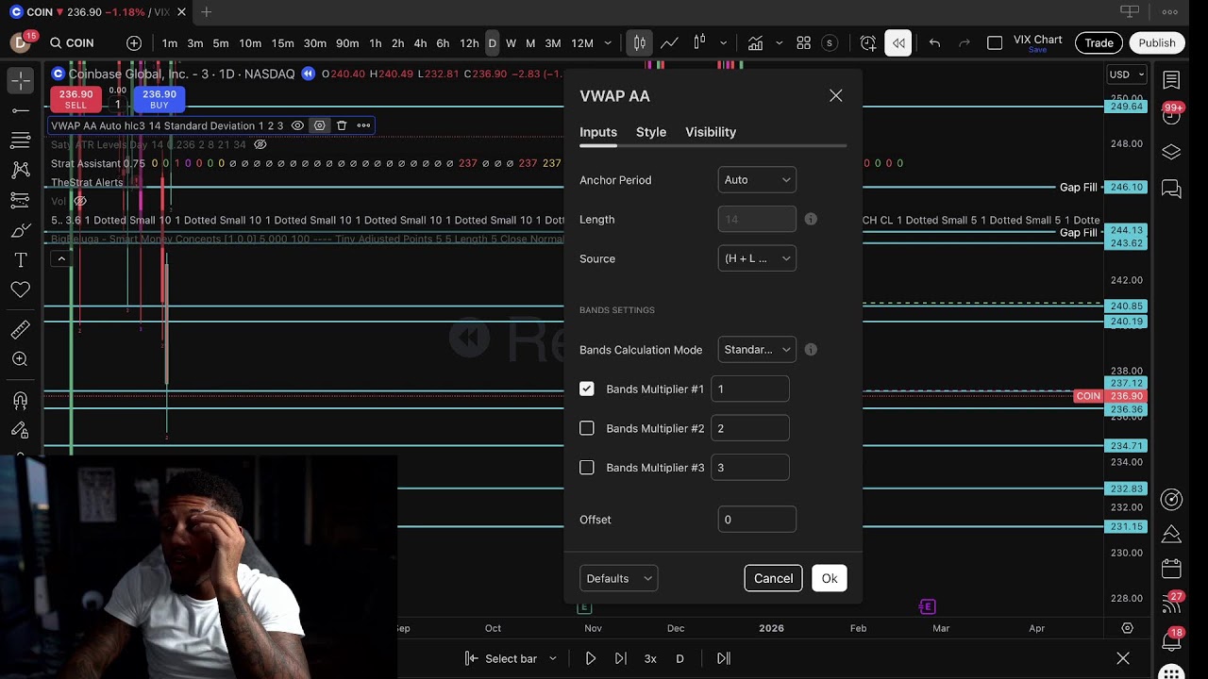The width and height of the screenshot is (1208, 679).
Task: Toggle the magnet mode tool
Action: click(20, 400)
